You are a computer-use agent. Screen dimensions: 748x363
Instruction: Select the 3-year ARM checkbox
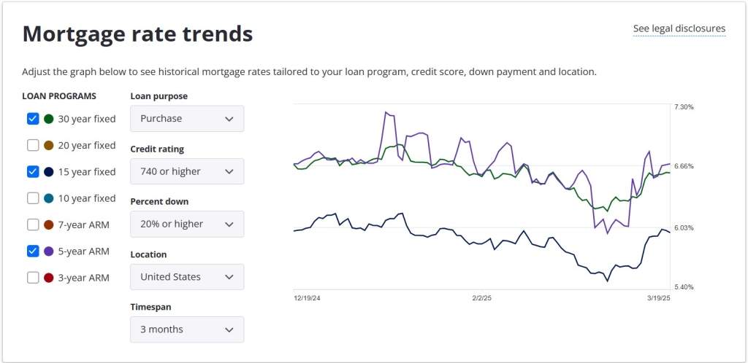pos(33,277)
